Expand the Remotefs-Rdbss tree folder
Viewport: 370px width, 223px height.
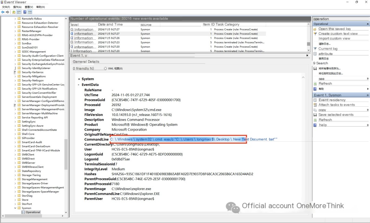15,18
